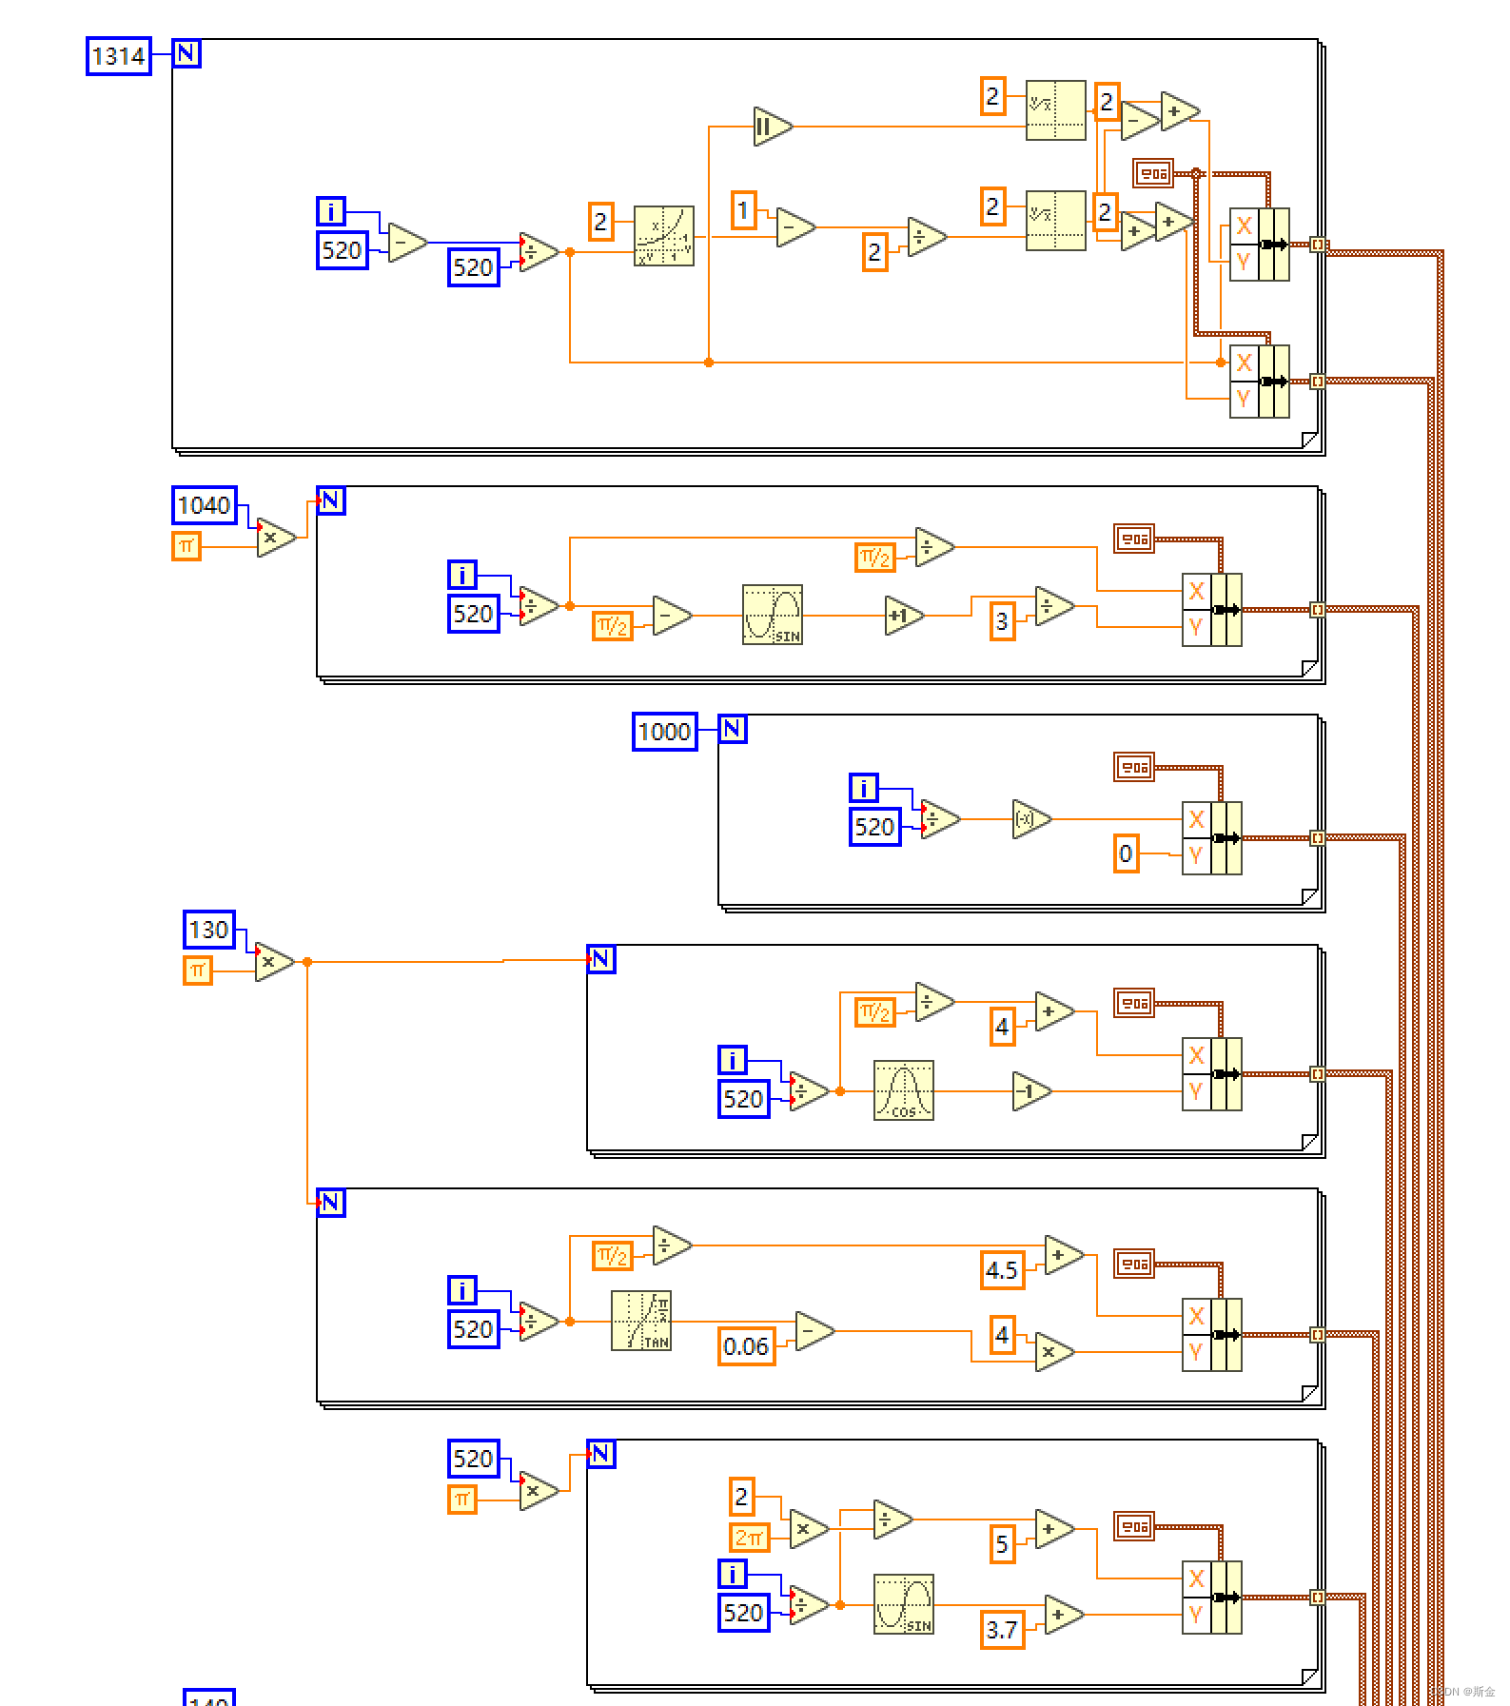Image resolution: width=1510 pixels, height=1706 pixels.
Task: Select the outer 520 constant above the π constant
Action: pyautogui.click(x=473, y=1459)
